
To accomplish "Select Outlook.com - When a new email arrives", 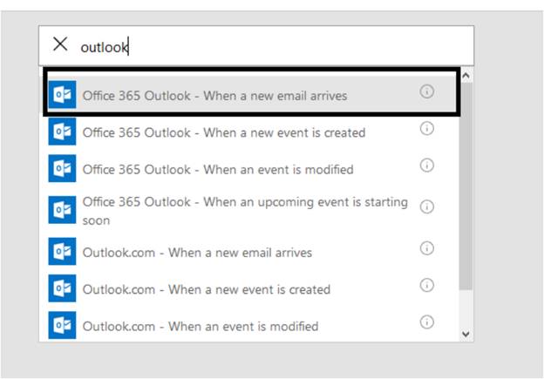I will pos(197,253).
